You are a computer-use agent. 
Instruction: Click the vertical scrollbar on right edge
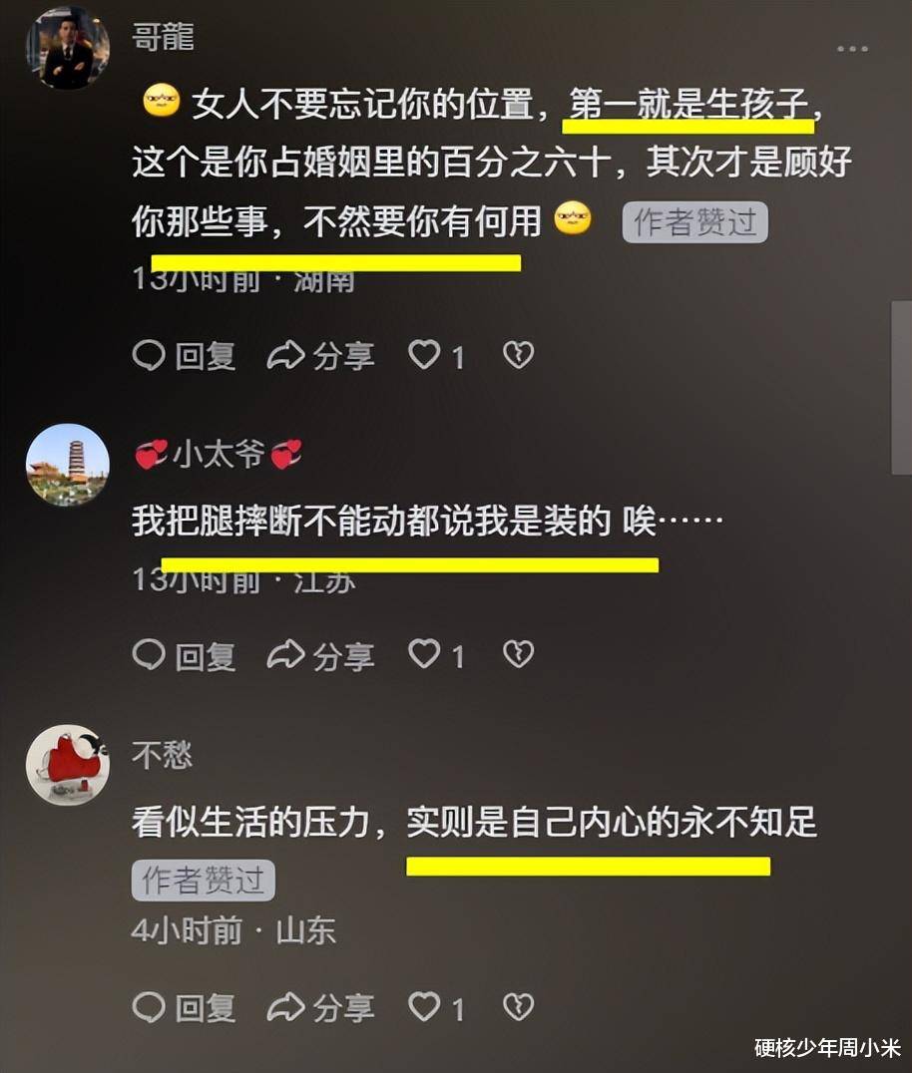coord(901,387)
